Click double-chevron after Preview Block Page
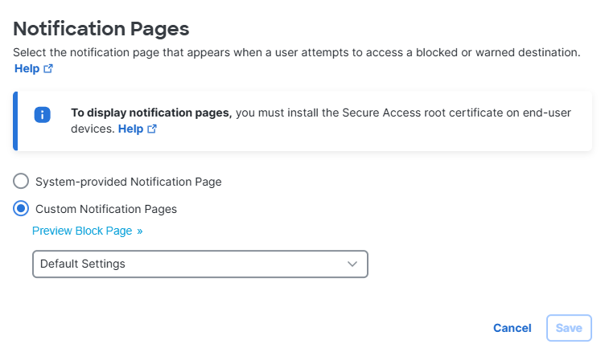The height and width of the screenshot is (352, 601). tap(139, 231)
